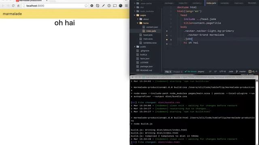Open the clock extension in Chrome toolbar
This screenshot has height=145, width=259.
point(98,6)
